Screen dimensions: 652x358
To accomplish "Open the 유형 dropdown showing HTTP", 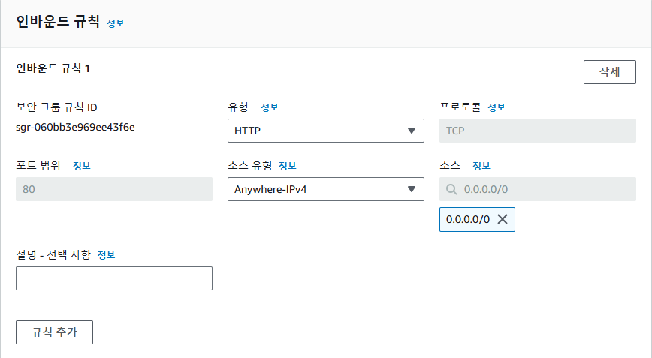I will tap(325, 131).
